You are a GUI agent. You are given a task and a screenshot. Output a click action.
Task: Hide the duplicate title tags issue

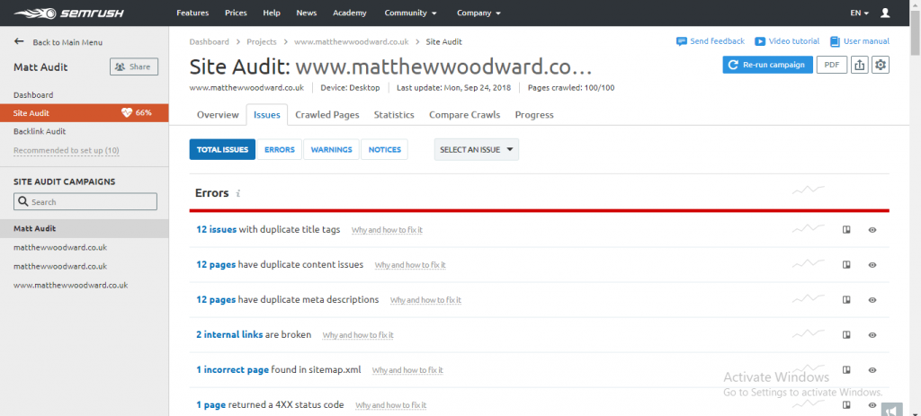point(872,230)
